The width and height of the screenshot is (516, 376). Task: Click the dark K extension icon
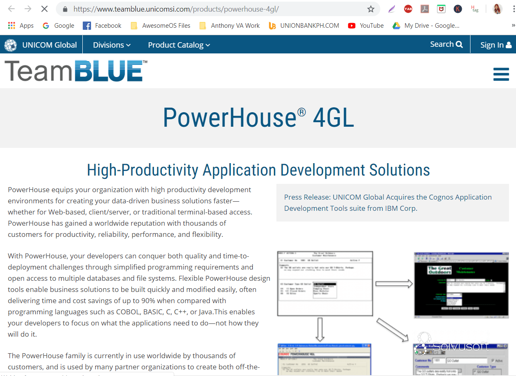tap(458, 9)
